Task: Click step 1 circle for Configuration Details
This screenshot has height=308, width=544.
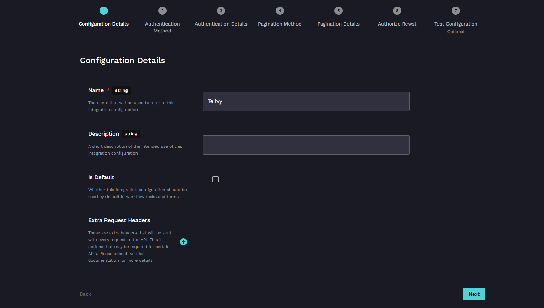Action: (x=104, y=11)
